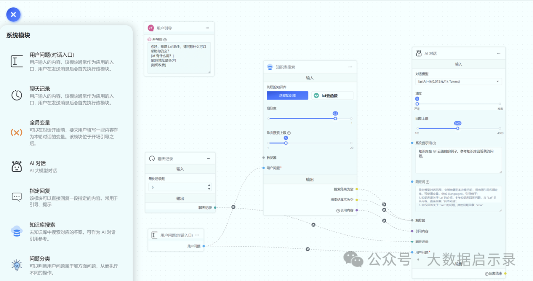
Task: Click the 聊天记录 output connector handle
Action: 215,207
